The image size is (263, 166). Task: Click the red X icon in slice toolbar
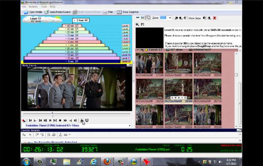pyautogui.click(x=215, y=18)
